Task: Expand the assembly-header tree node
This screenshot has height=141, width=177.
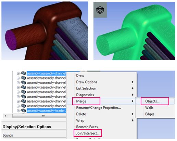Action: tap(18, 111)
